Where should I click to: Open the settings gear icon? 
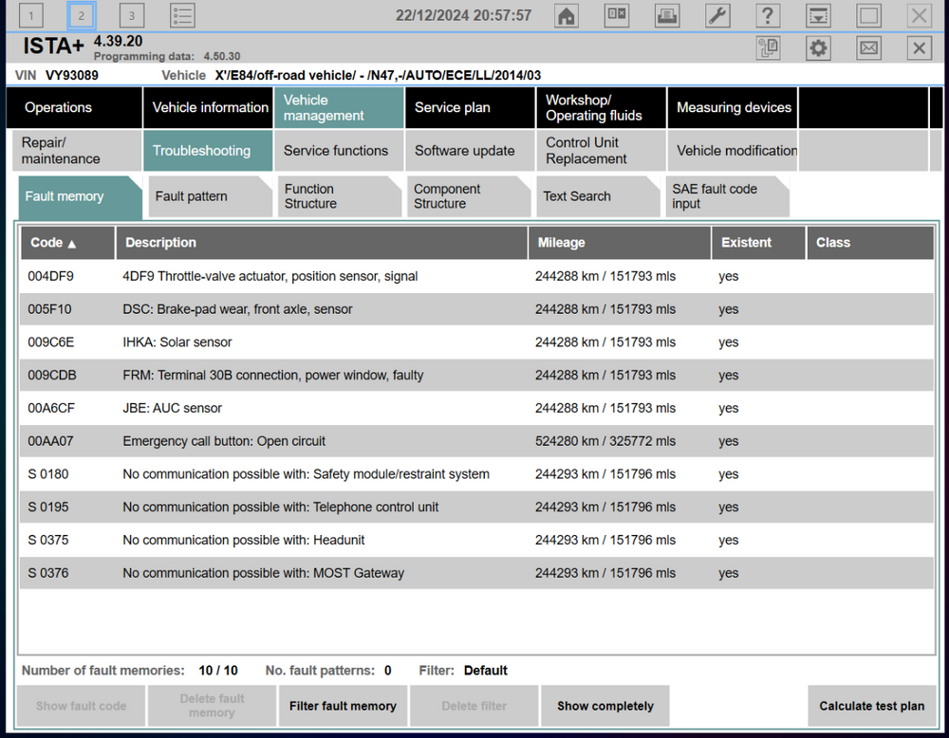818,47
